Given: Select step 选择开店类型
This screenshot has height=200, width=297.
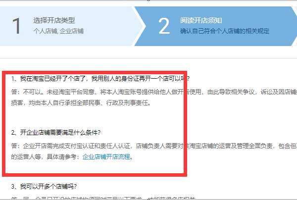Looking at the screenshot, I should tap(54, 20).
